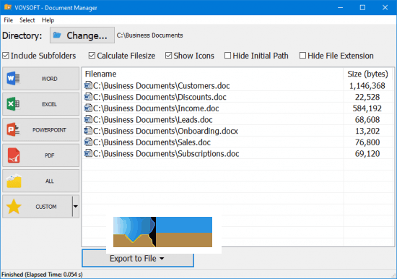Click the Word filter icon
This screenshot has width=397, height=279.
(x=13, y=78)
